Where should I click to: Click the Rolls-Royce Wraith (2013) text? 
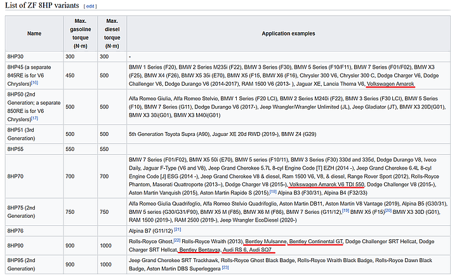pyautogui.click(x=212, y=242)
